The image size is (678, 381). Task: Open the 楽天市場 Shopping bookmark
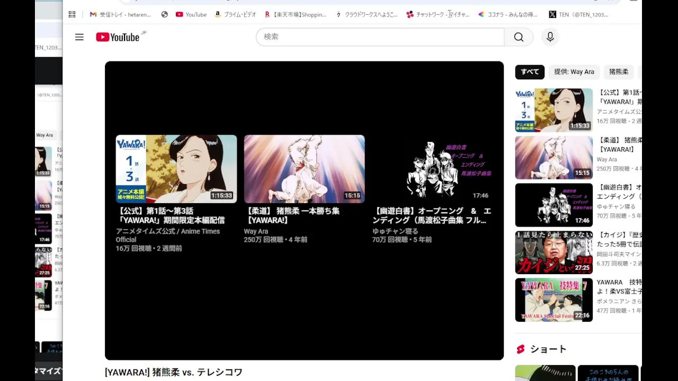tap(296, 14)
